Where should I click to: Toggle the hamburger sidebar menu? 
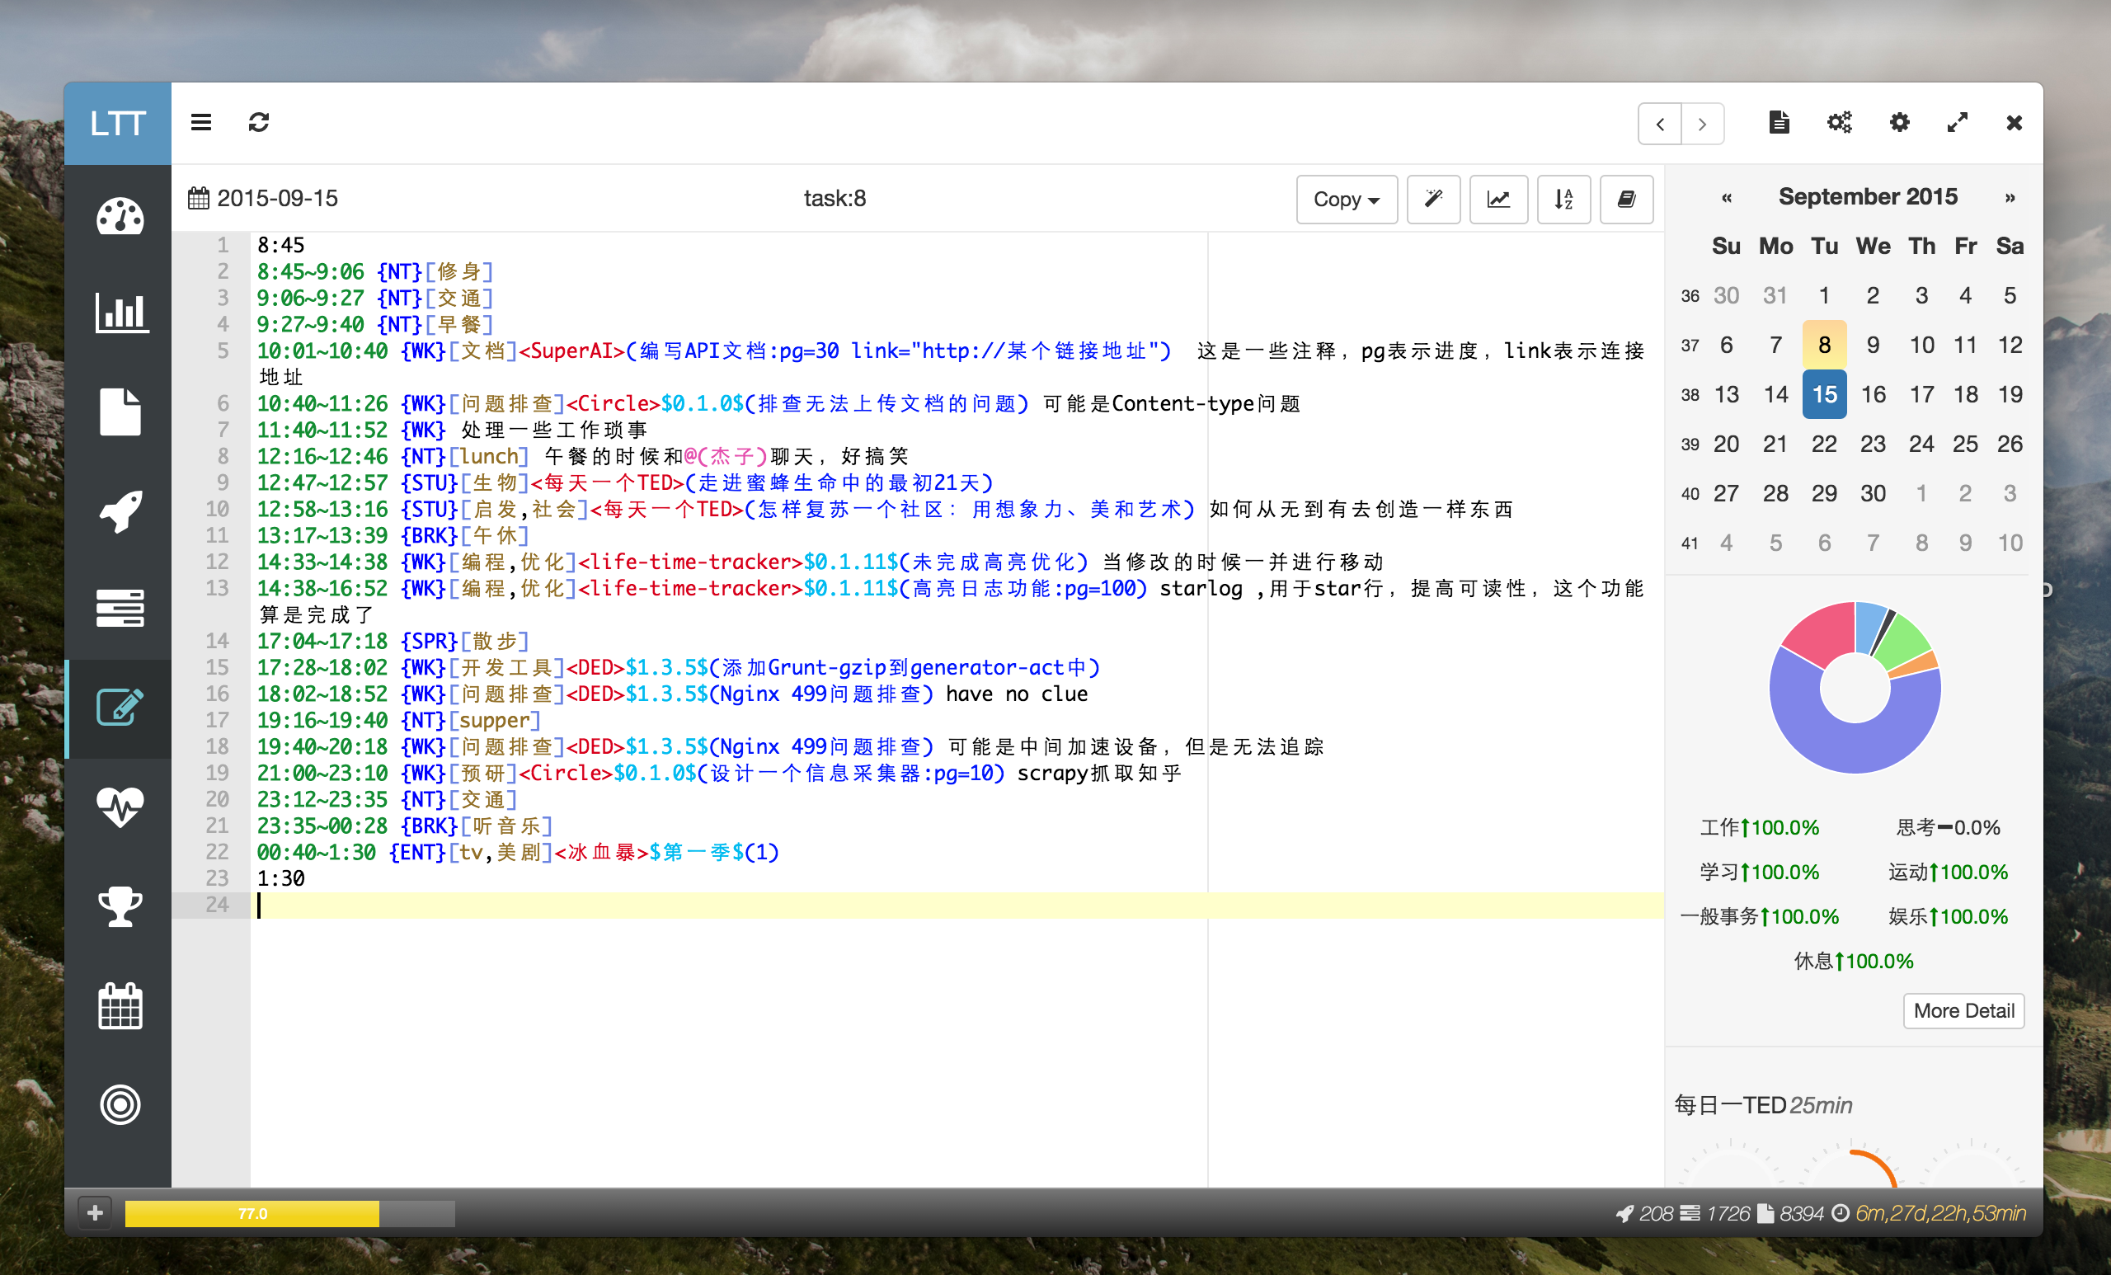(x=200, y=123)
